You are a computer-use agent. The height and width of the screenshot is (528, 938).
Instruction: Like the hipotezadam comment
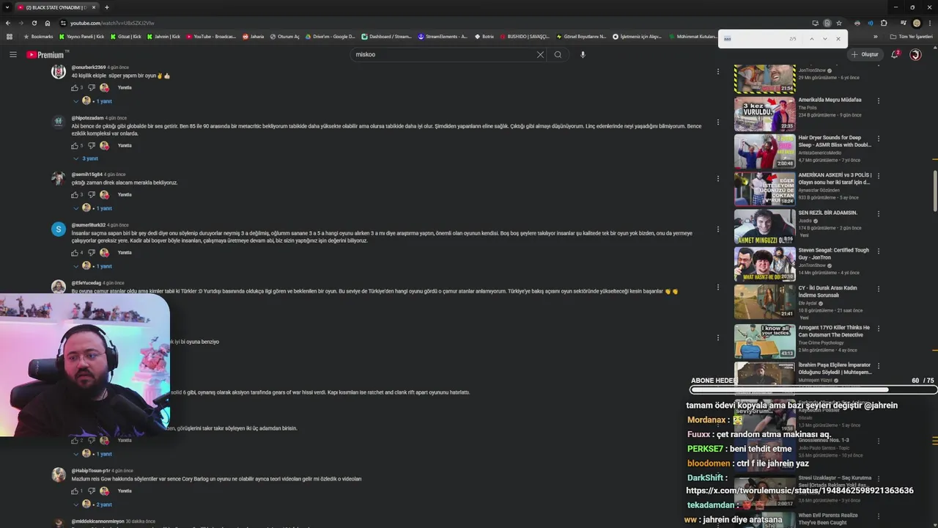click(x=75, y=145)
